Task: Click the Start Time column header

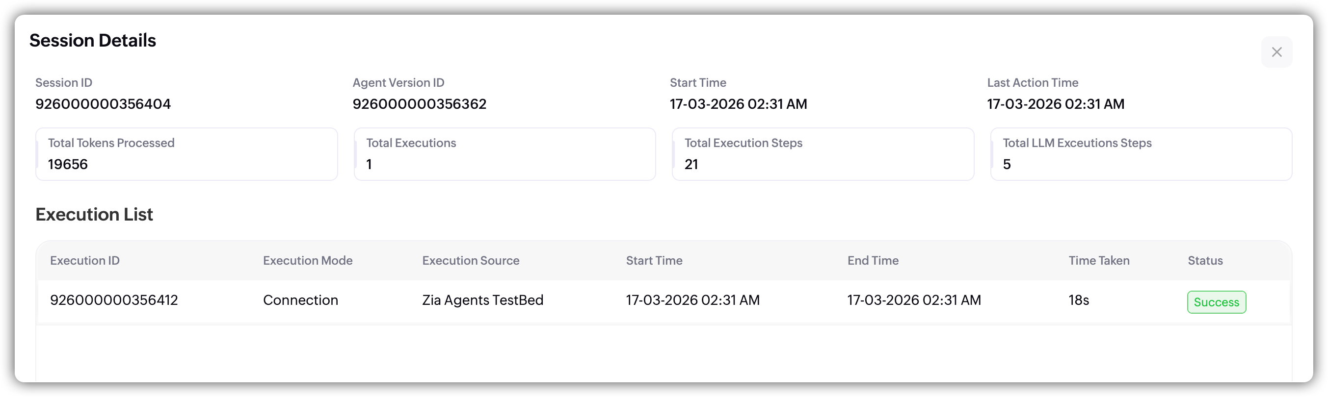Action: [654, 261]
